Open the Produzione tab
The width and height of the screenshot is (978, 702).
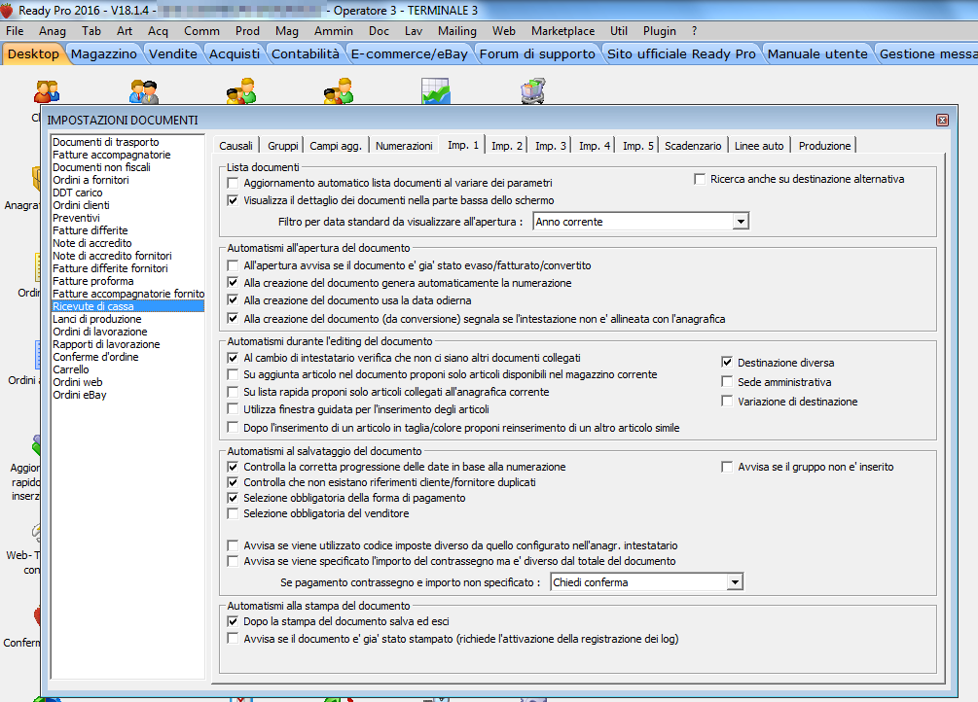[x=824, y=146]
